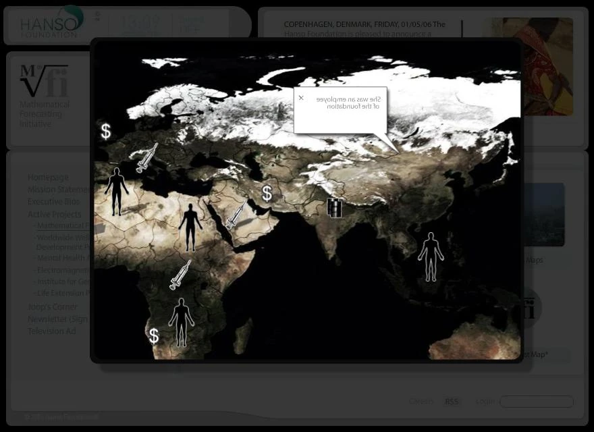Select the syringe icon over southern Europe
594x432 pixels.
coord(146,158)
